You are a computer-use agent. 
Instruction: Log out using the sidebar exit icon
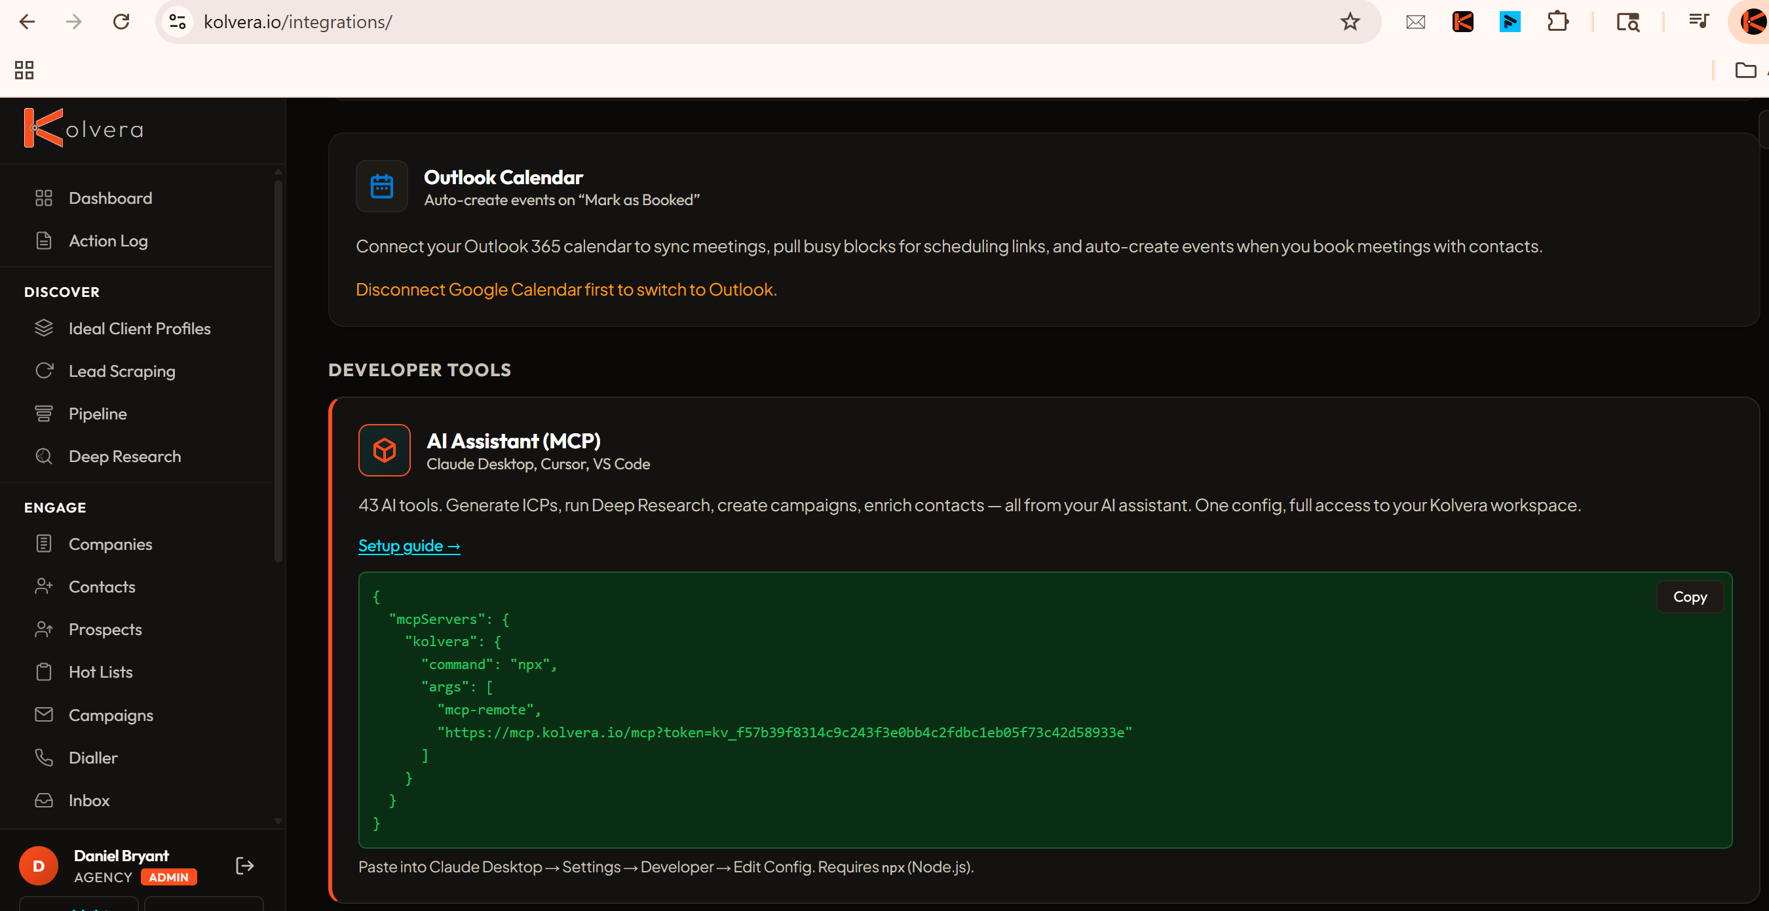(x=244, y=866)
